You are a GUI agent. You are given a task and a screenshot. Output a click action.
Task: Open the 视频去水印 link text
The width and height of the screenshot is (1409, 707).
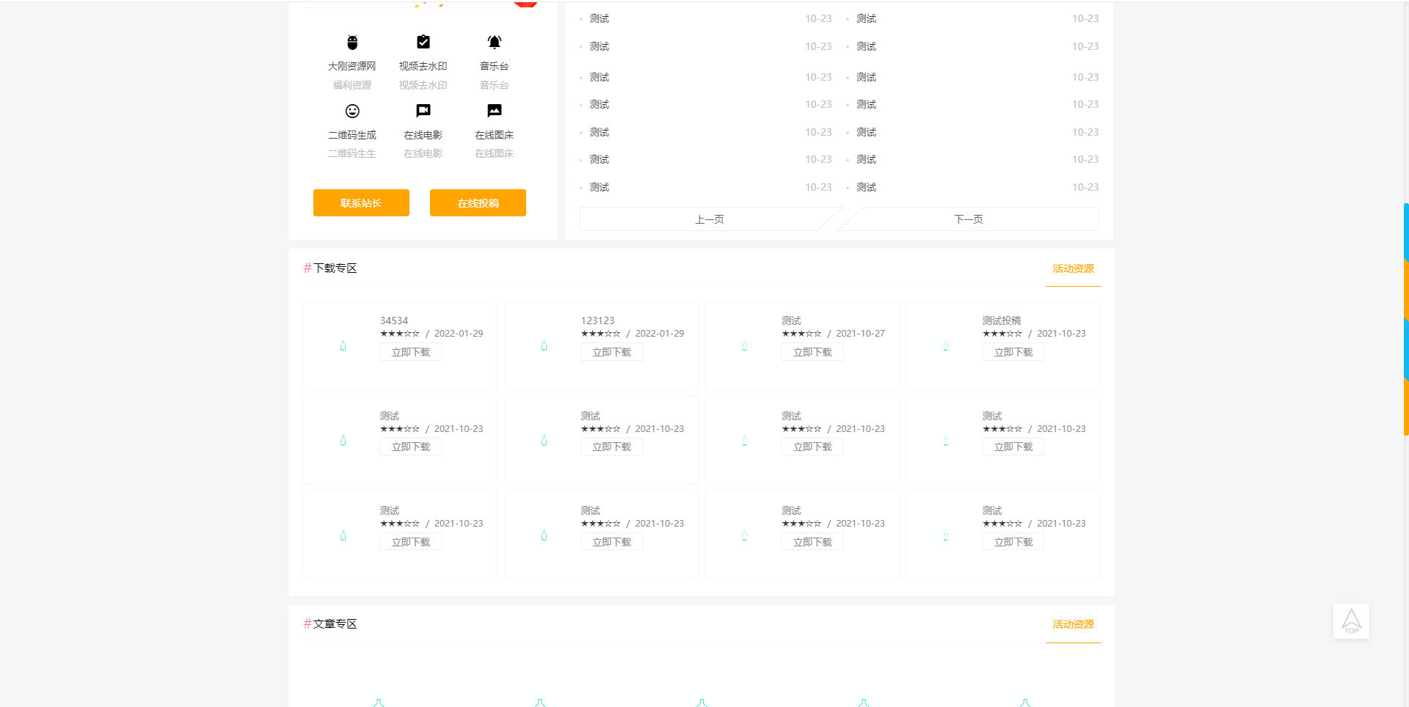(x=423, y=66)
